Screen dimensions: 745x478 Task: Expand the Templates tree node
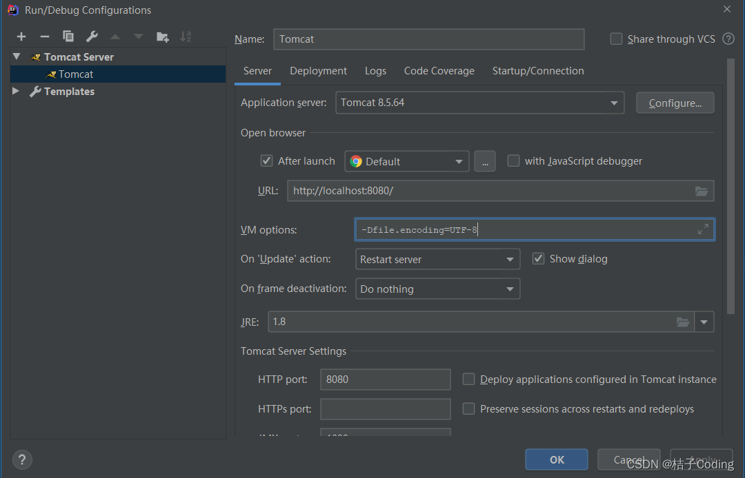[x=16, y=91]
